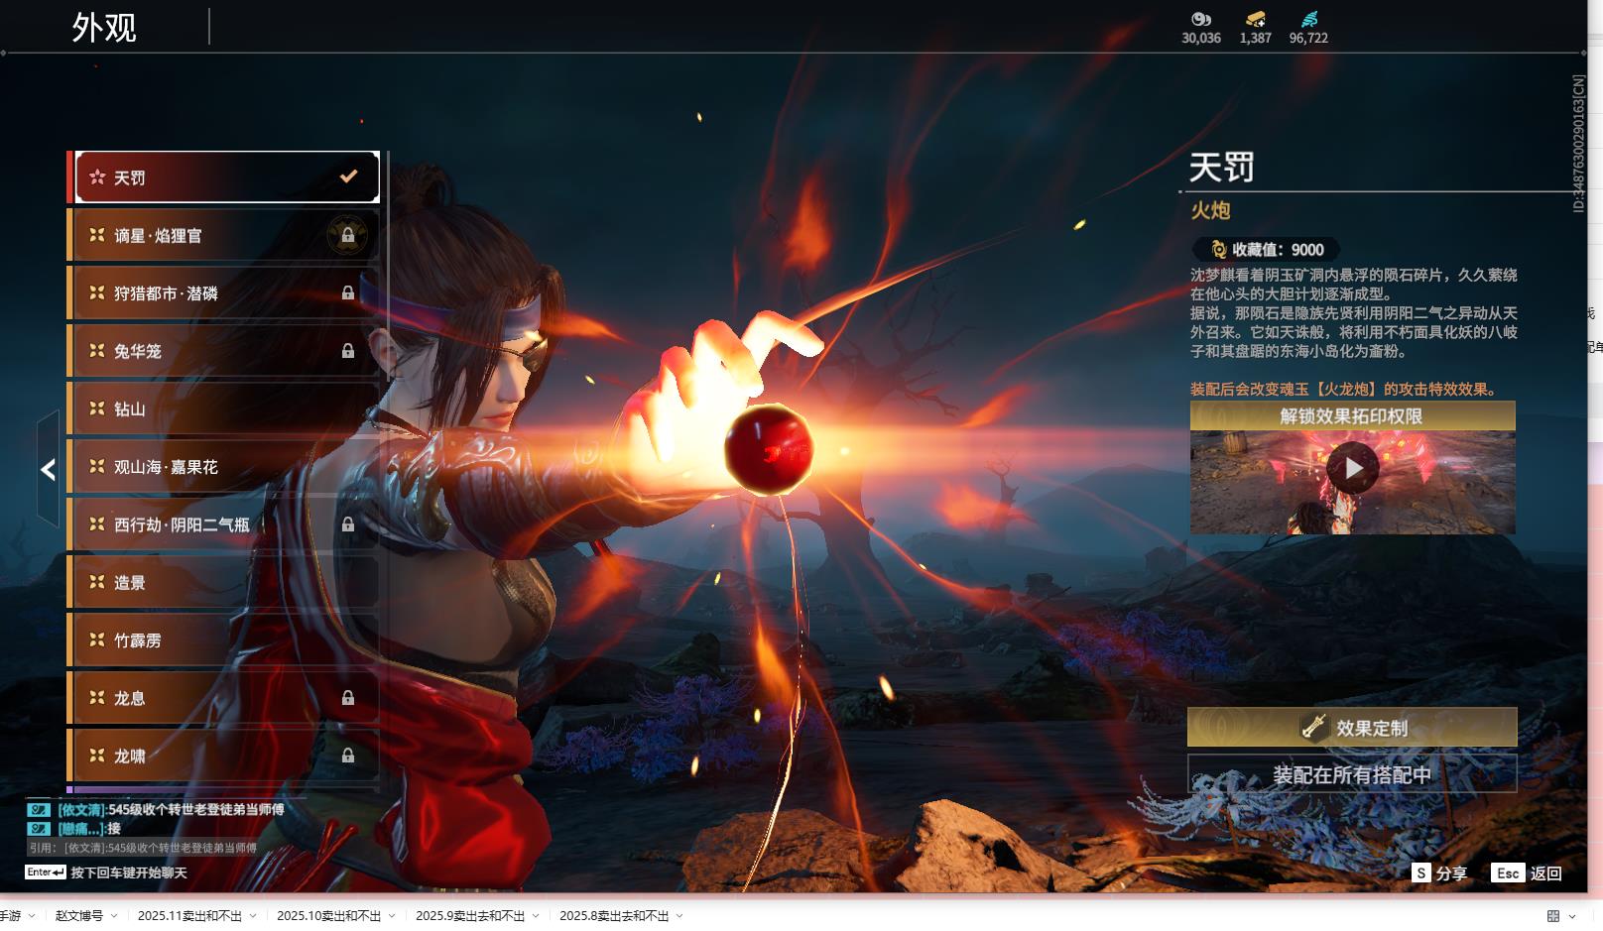Click the gold bar currency icon

pos(1255,19)
